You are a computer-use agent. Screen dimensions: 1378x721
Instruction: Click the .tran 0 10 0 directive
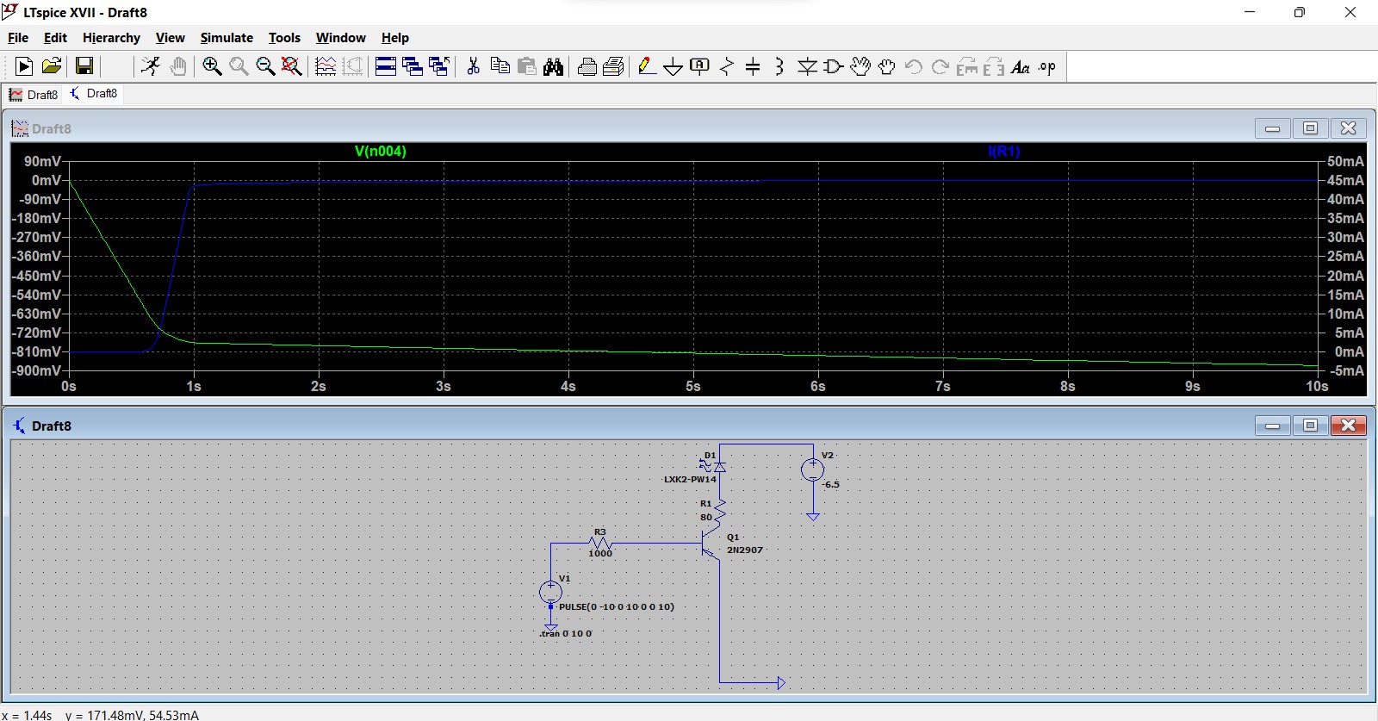566,633
